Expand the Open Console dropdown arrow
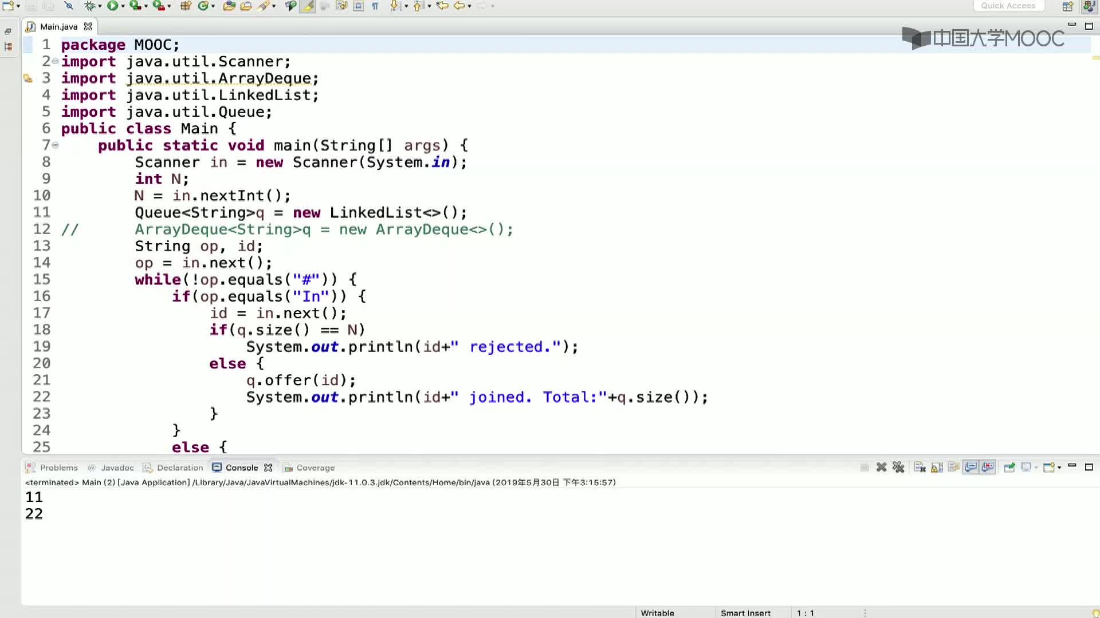 (x=1059, y=468)
